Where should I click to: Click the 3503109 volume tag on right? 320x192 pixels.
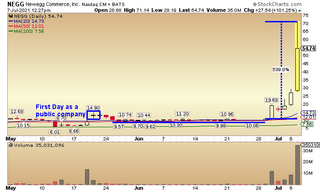310,145
